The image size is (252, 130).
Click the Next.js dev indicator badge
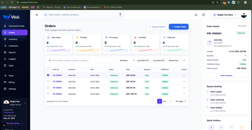click(x=4, y=125)
